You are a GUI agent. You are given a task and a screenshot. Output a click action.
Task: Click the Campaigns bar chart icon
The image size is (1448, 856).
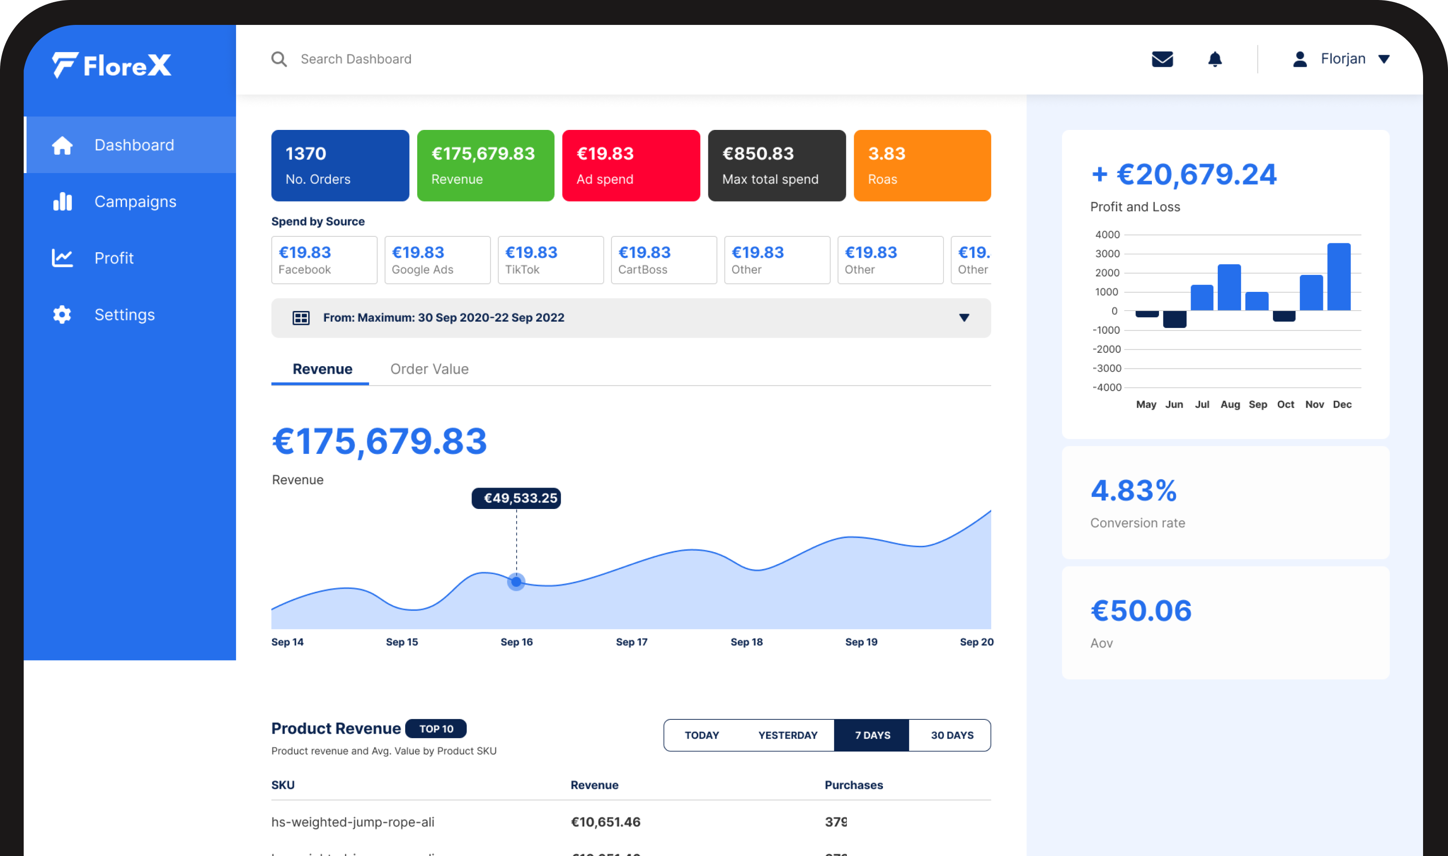pos(62,202)
